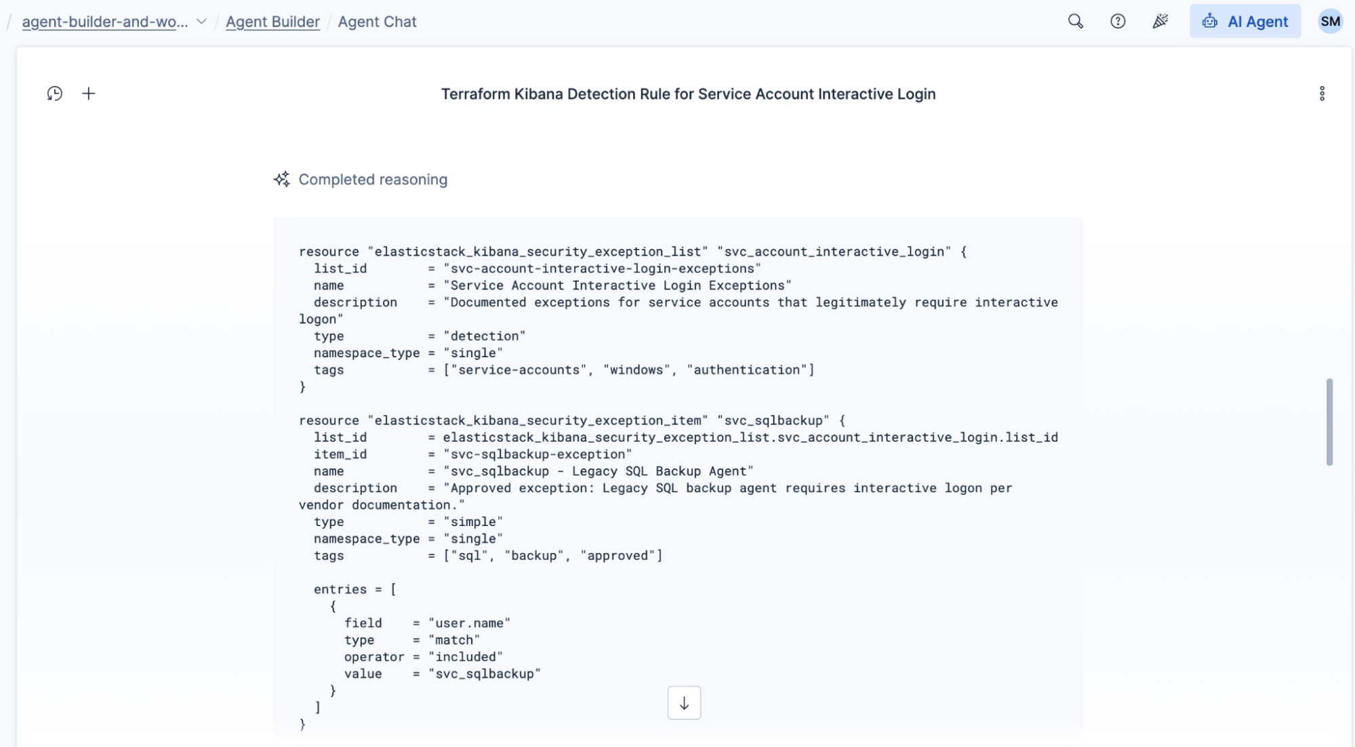This screenshot has height=747, width=1355.
Task: Click the "entries = [" line
Action: click(355, 590)
